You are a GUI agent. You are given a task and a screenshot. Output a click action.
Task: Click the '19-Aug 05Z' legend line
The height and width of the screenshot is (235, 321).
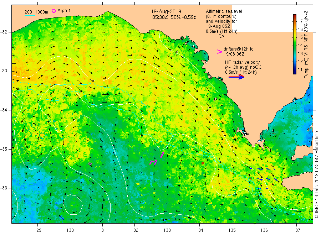(x=218, y=26)
